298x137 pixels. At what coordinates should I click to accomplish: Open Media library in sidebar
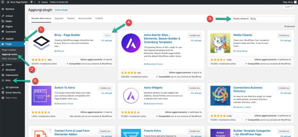[9, 21]
